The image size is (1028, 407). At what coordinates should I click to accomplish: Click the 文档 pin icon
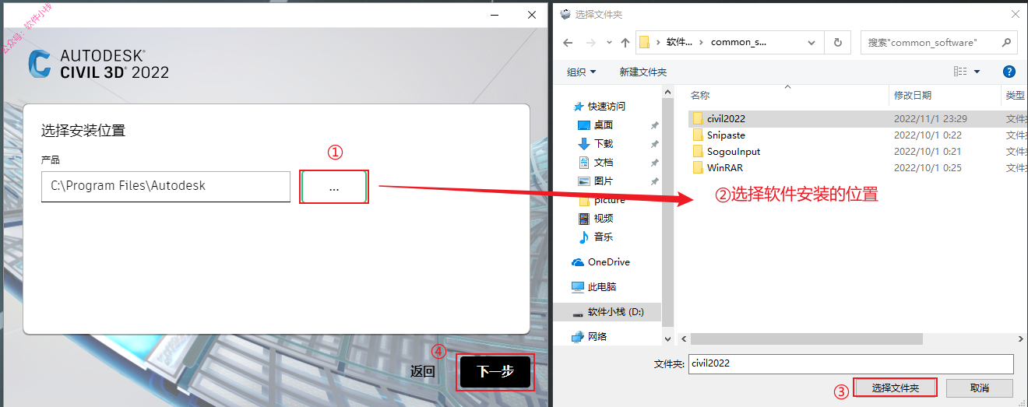[x=654, y=163]
